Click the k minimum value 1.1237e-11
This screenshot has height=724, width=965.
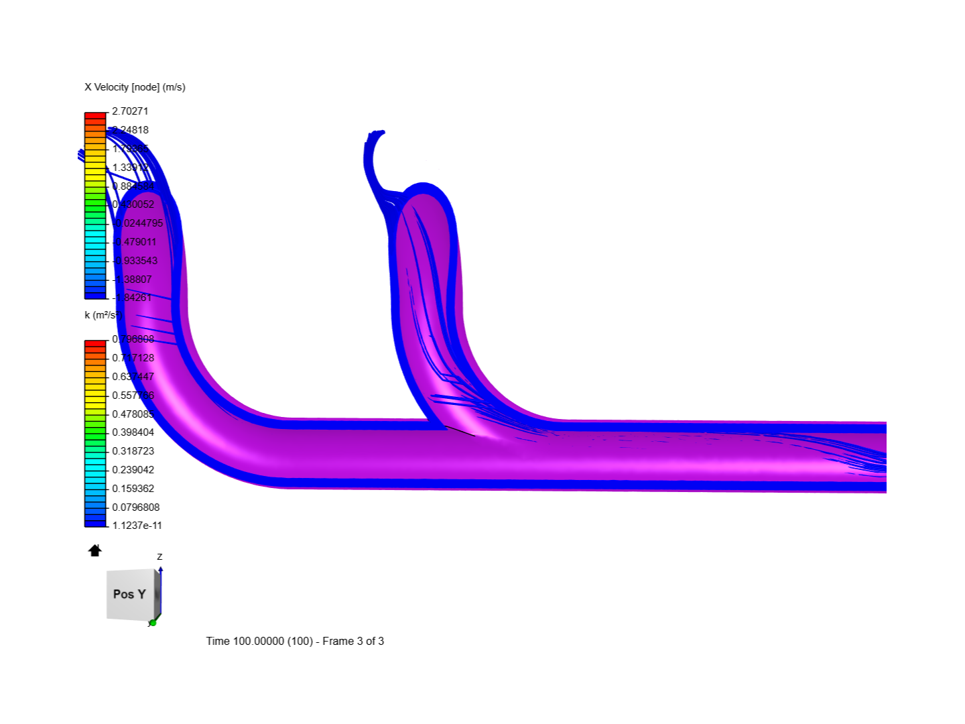pyautogui.click(x=137, y=526)
